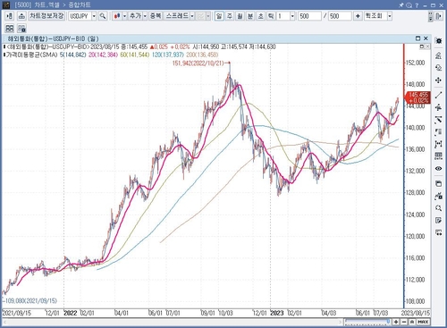Select the measure range tool icon
The height and width of the screenshot is (328, 447).
[439, 144]
